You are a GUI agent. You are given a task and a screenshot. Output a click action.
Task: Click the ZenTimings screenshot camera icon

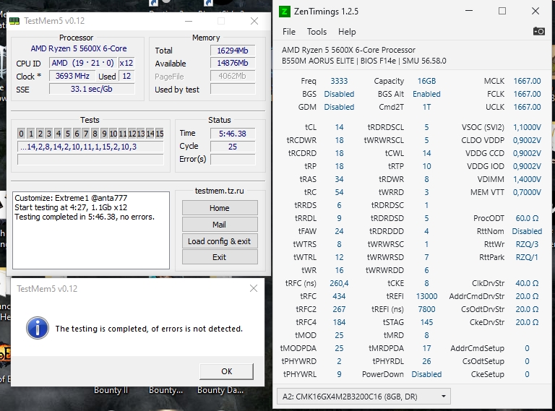538,32
